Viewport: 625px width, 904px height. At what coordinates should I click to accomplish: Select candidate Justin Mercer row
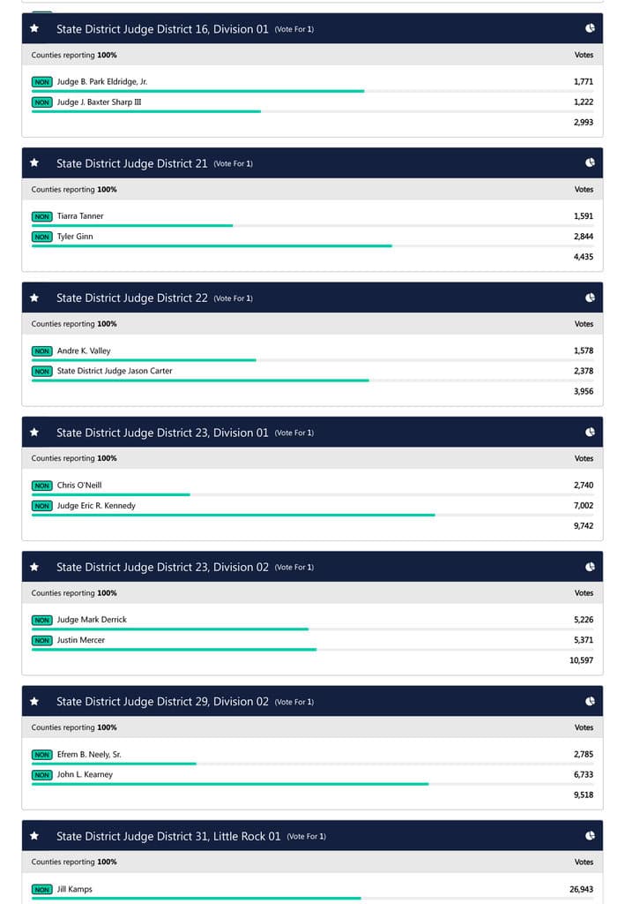click(x=81, y=640)
